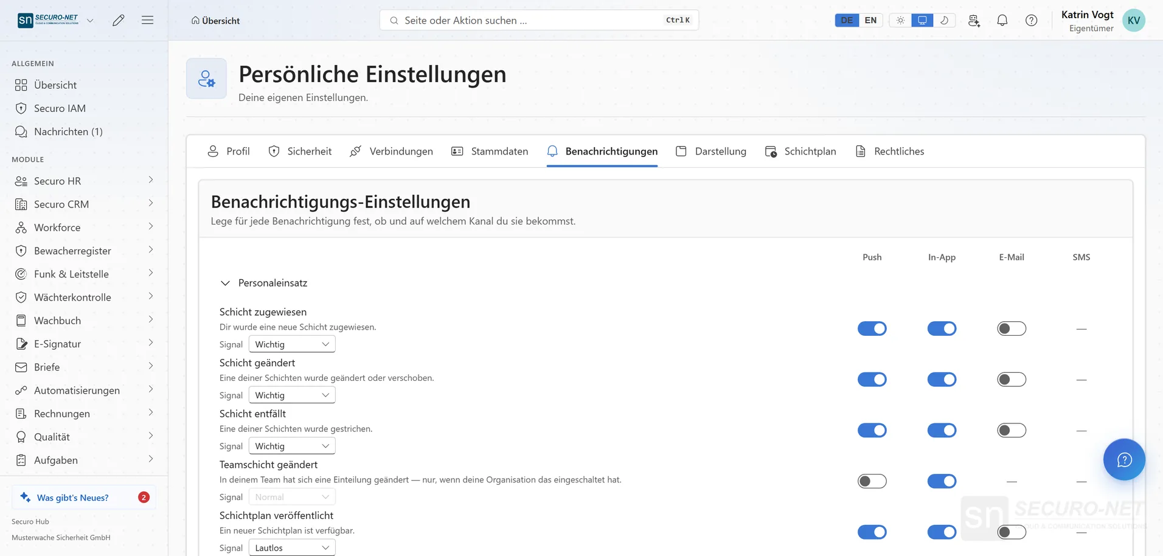
Task: Expand the Securo HR module
Action: pyautogui.click(x=84, y=181)
